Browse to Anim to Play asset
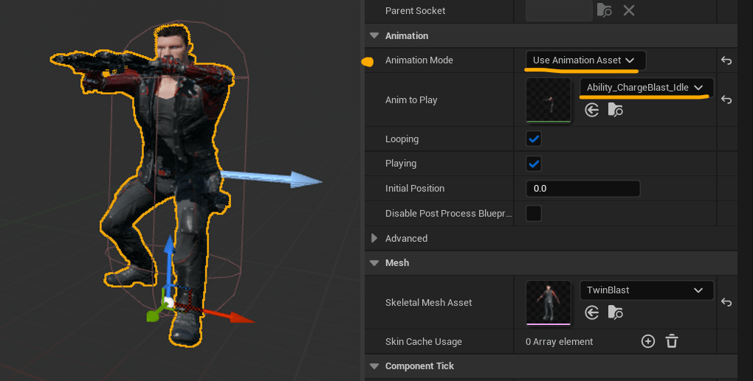The height and width of the screenshot is (381, 753). pos(615,111)
